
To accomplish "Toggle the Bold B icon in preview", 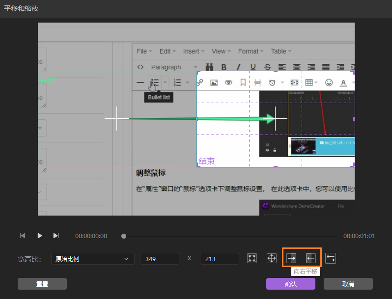I will pyautogui.click(x=224, y=67).
